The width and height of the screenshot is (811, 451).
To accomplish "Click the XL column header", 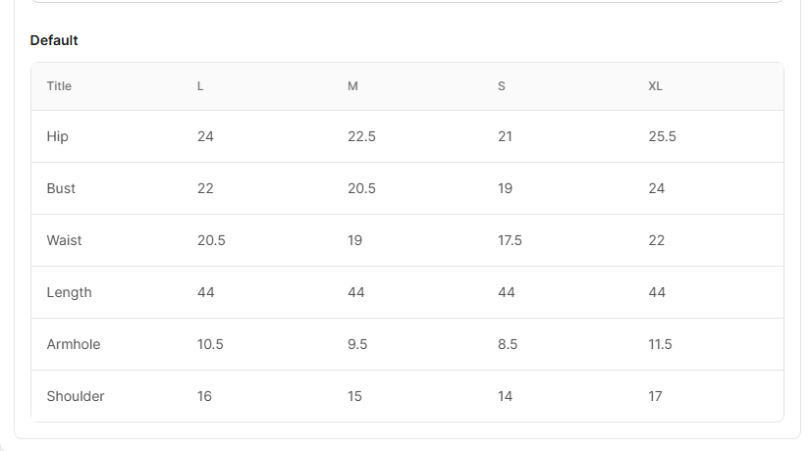I will coord(655,86).
